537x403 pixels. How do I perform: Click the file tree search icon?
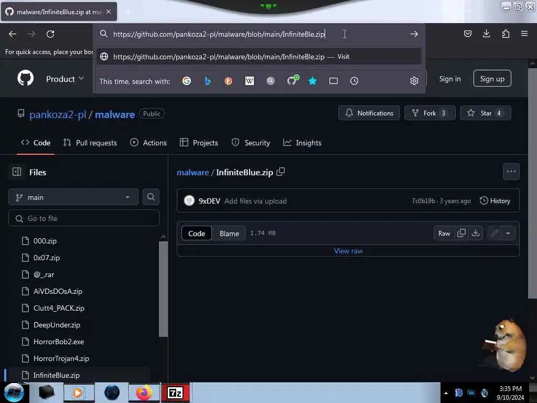[151, 197]
